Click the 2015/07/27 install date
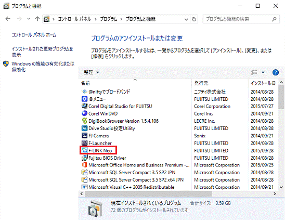This screenshot has width=285, height=220. [262, 106]
